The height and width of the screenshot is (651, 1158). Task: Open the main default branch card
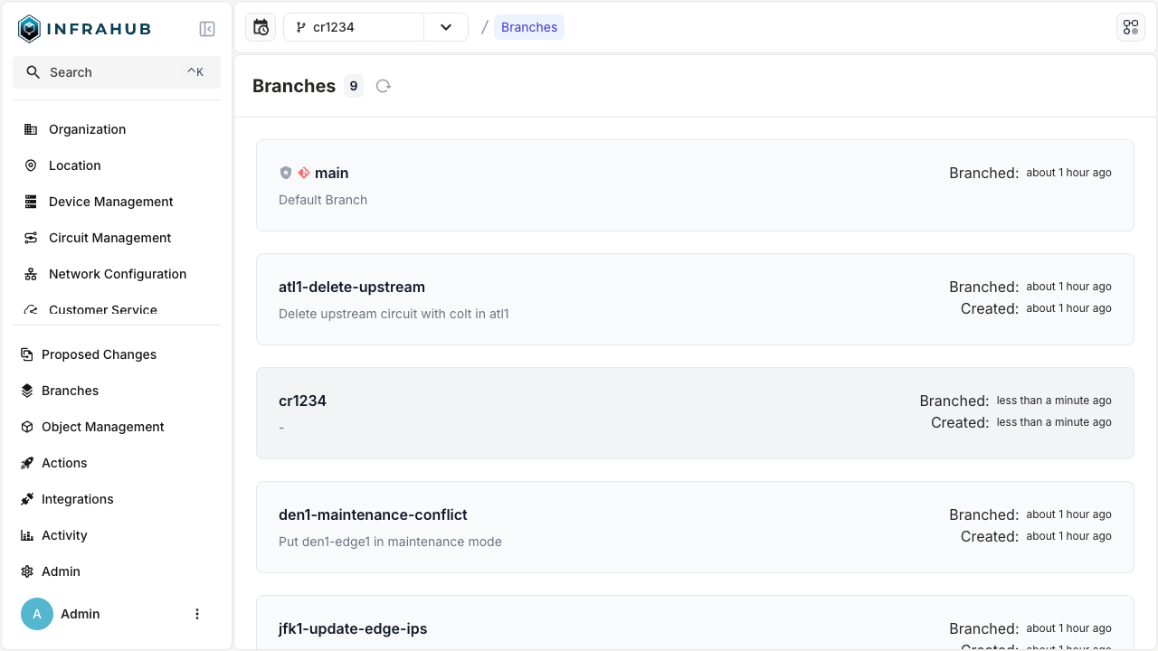(x=694, y=185)
